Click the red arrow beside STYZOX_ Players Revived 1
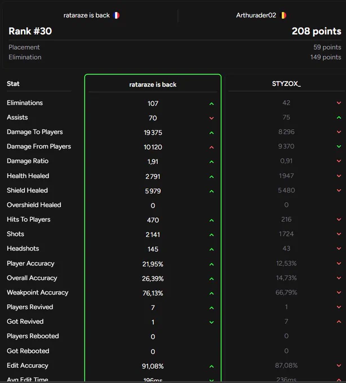346x383 pixels. (x=339, y=307)
